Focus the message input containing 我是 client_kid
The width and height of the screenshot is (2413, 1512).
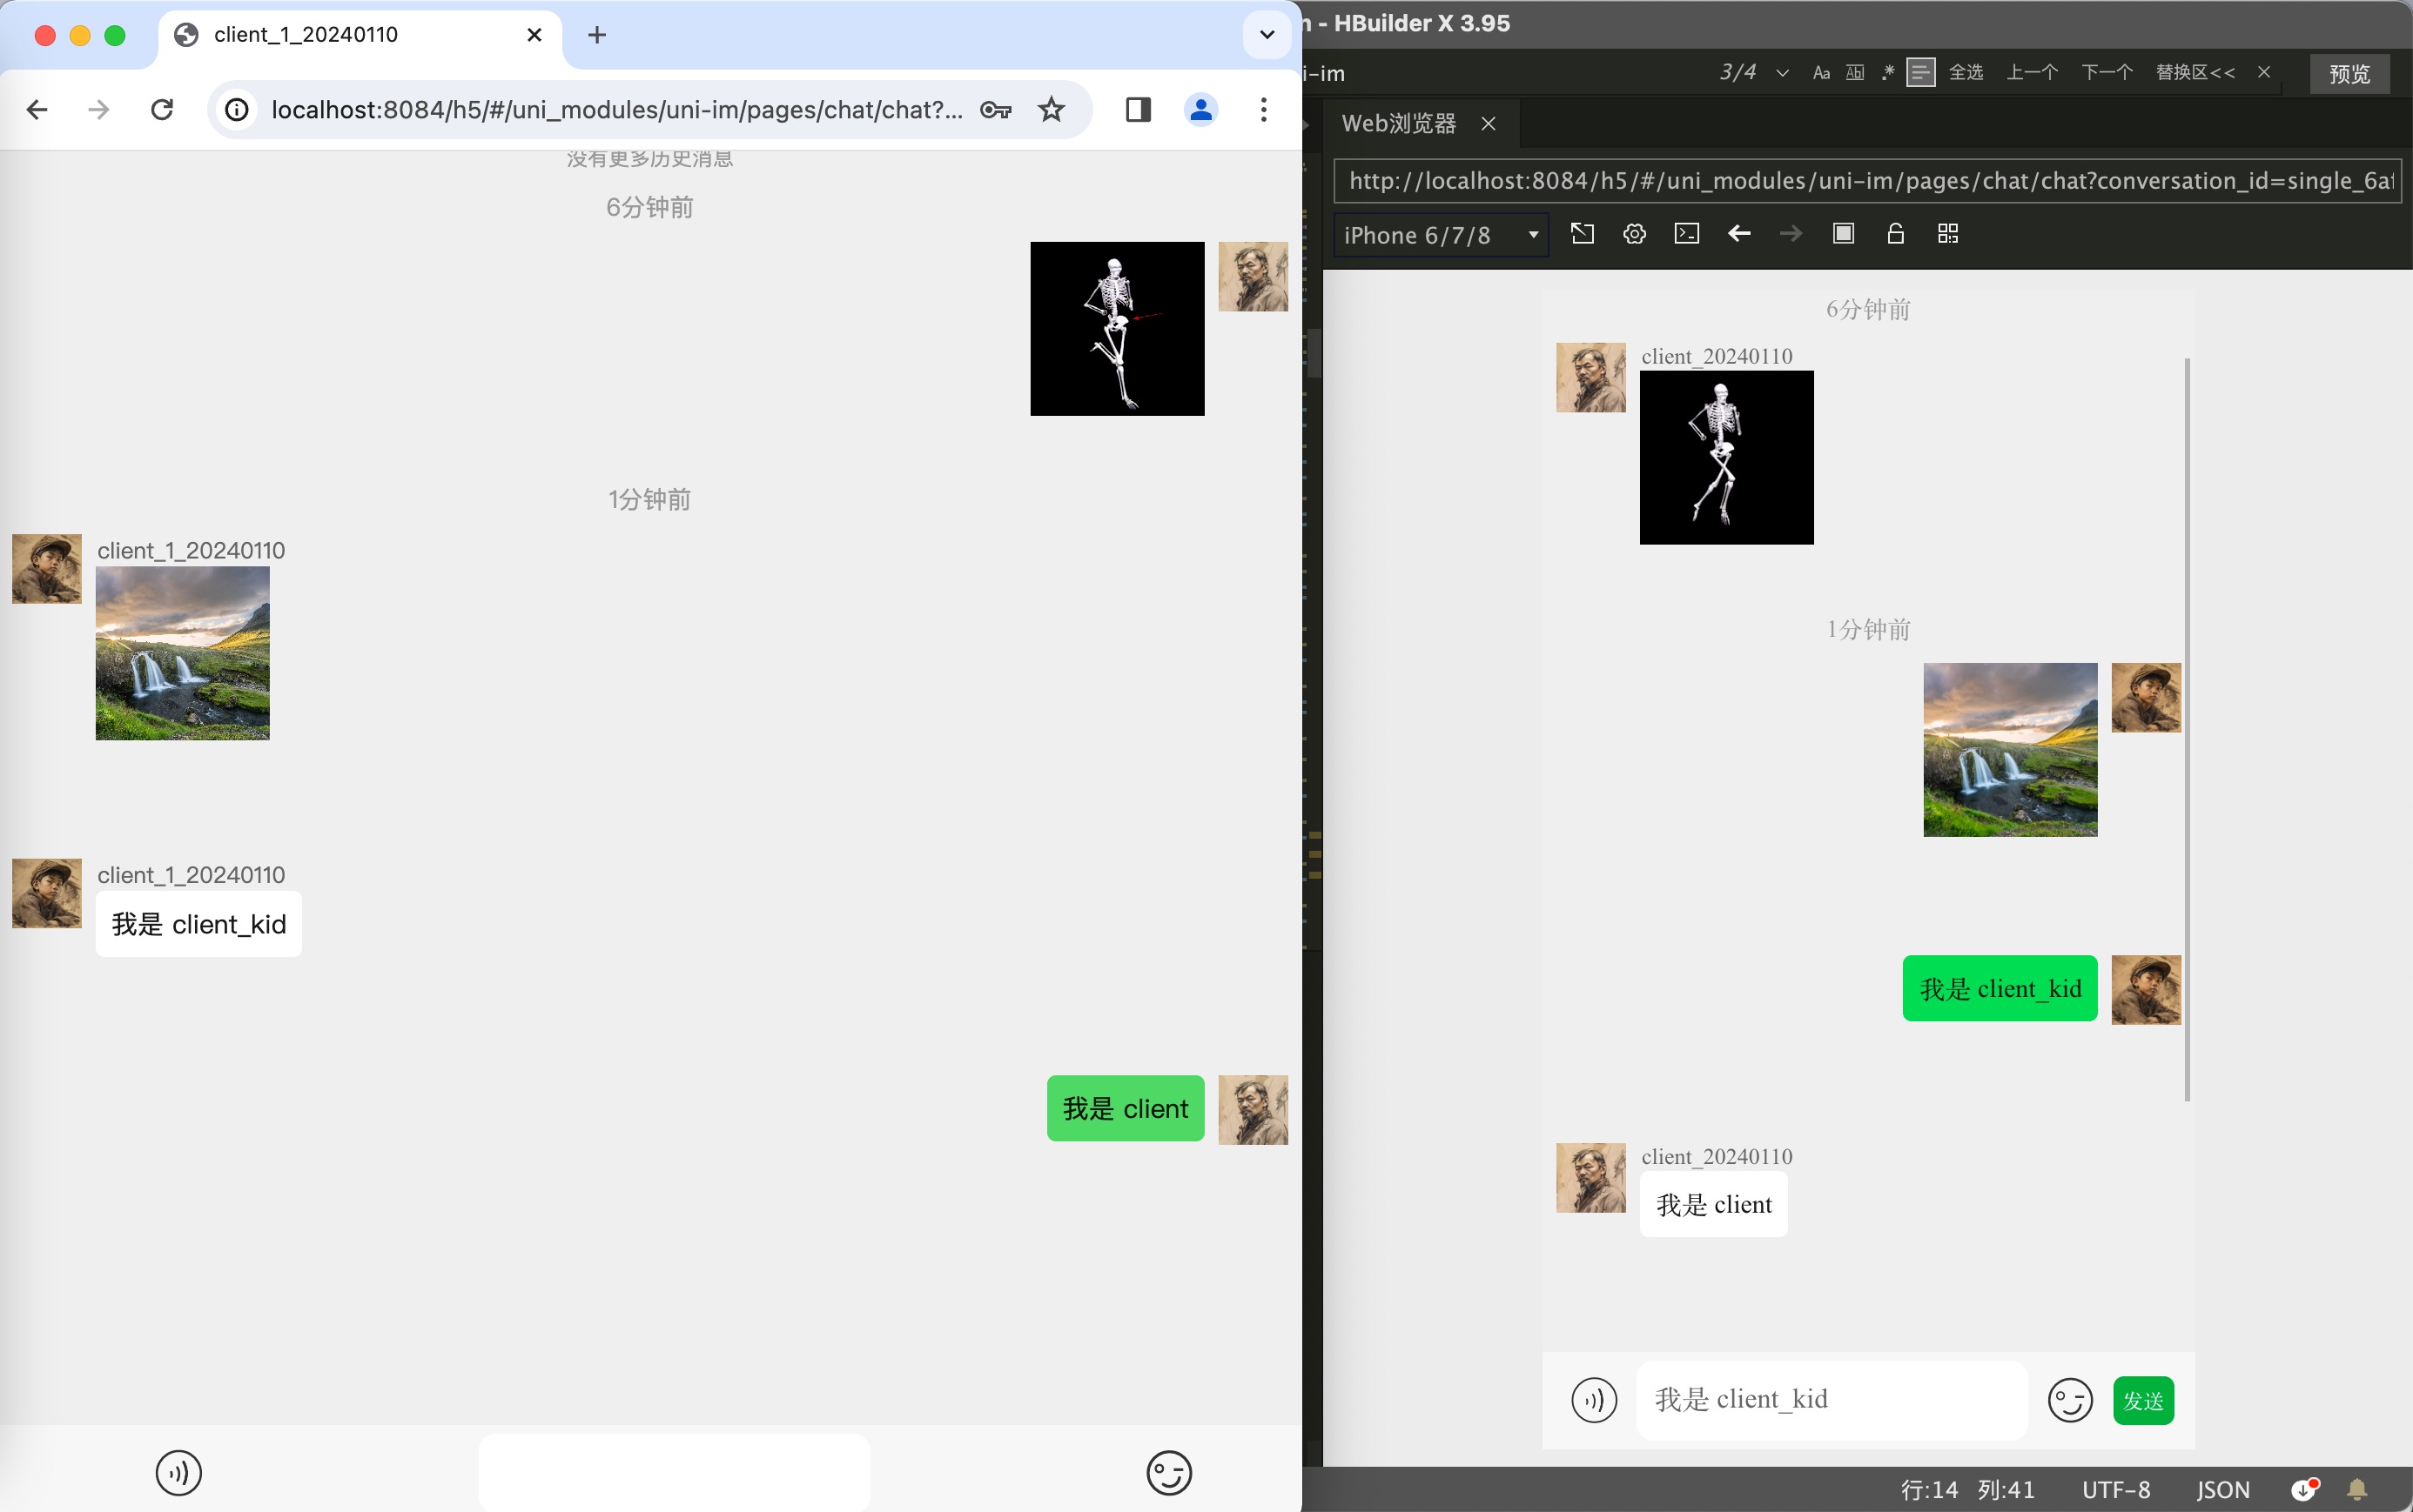point(1831,1399)
